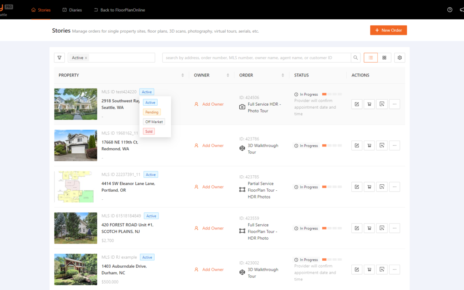Open the filter icon beside the Active tag

pos(59,57)
